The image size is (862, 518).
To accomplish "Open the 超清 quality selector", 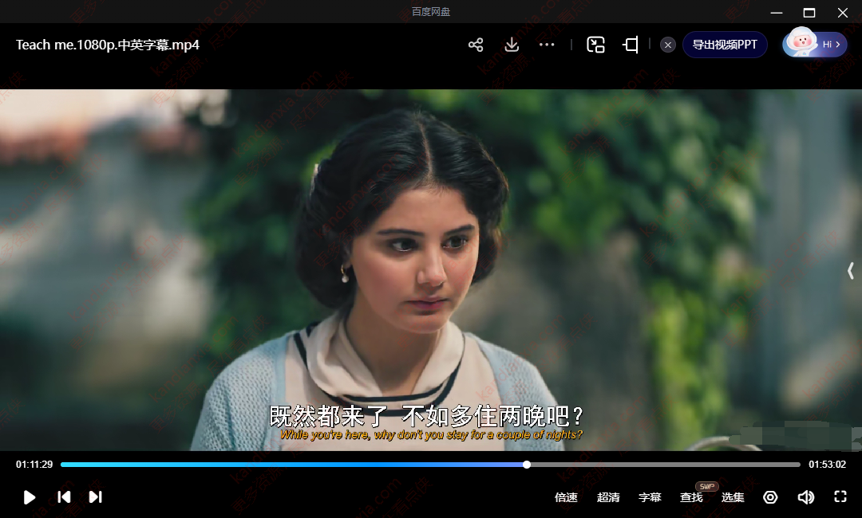I will click(x=608, y=498).
